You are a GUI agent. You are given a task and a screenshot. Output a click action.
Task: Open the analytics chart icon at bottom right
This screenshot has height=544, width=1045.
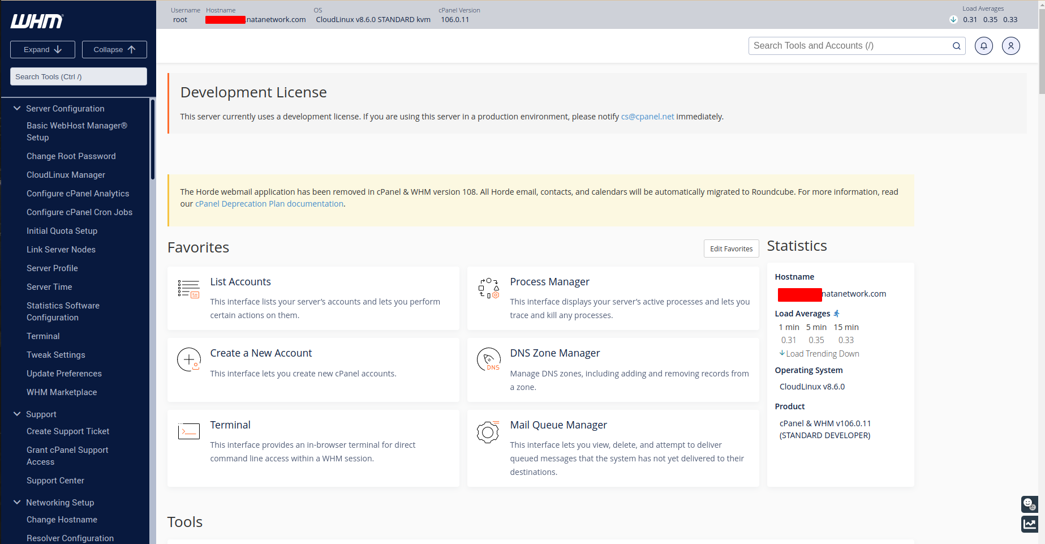point(1030,524)
